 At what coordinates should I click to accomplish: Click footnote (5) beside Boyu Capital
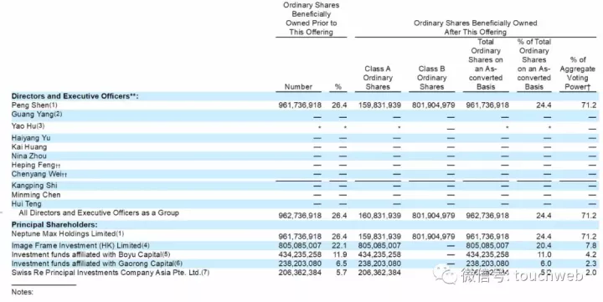point(166,254)
